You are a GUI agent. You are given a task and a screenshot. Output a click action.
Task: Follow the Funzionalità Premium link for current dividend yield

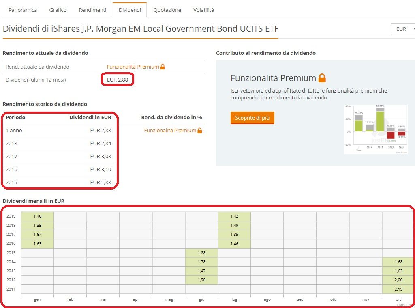point(133,67)
